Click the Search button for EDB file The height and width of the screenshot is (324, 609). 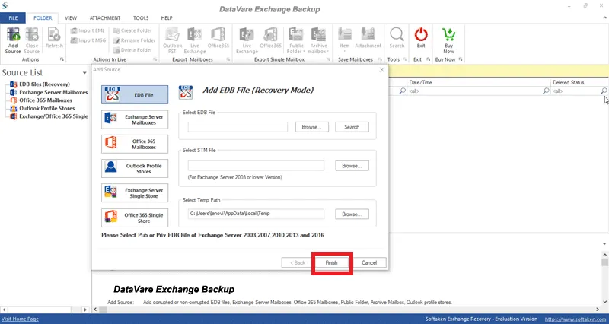[x=352, y=127]
